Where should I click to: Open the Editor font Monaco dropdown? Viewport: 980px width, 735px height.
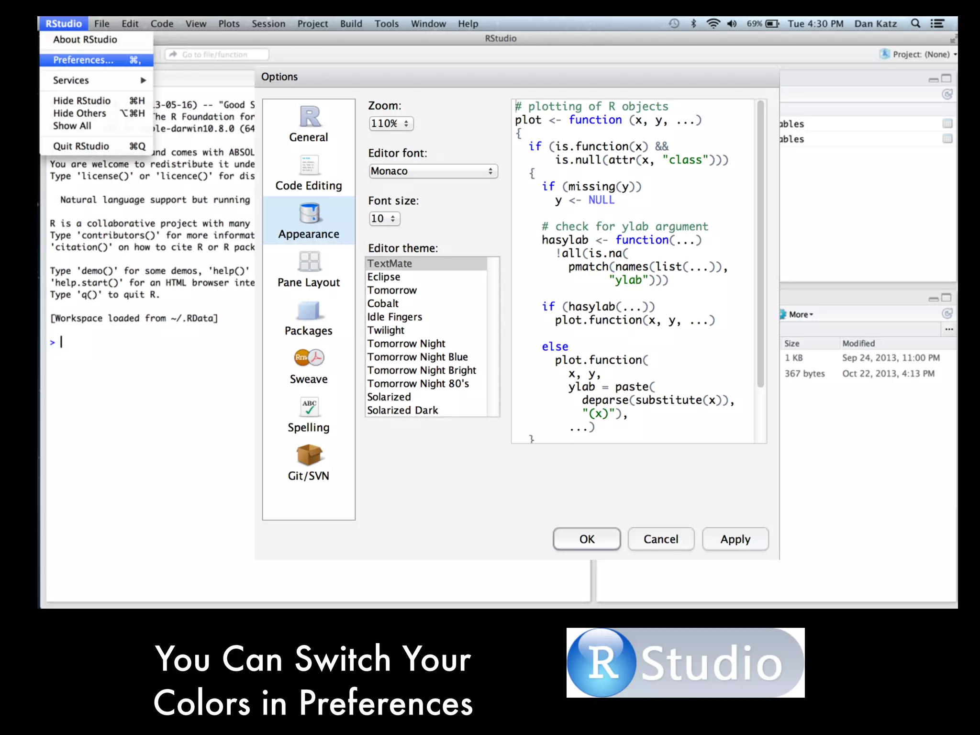433,171
